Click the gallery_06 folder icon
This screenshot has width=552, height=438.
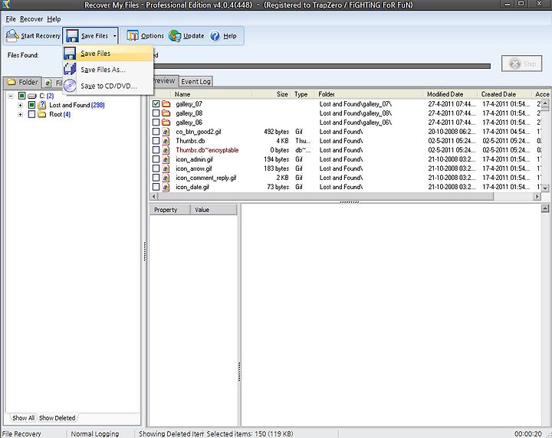pos(166,123)
